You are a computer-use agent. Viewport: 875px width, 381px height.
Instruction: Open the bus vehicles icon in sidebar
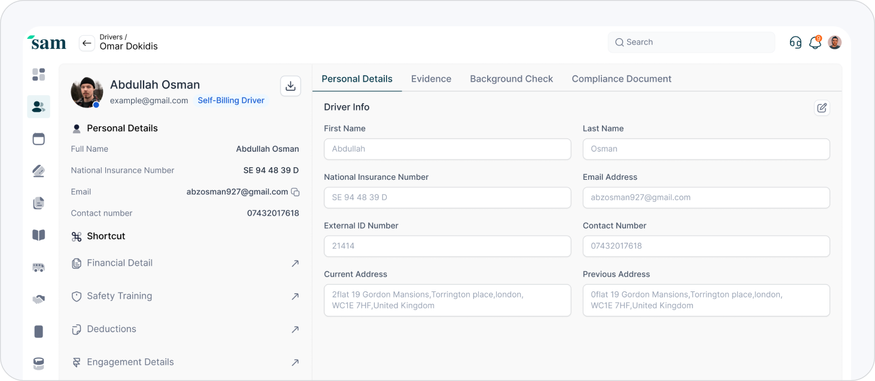point(39,268)
